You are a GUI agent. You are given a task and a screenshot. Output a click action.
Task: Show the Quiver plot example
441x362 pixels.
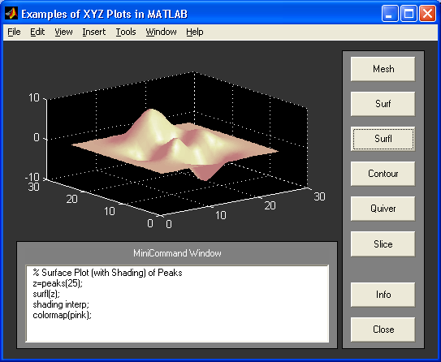click(383, 209)
